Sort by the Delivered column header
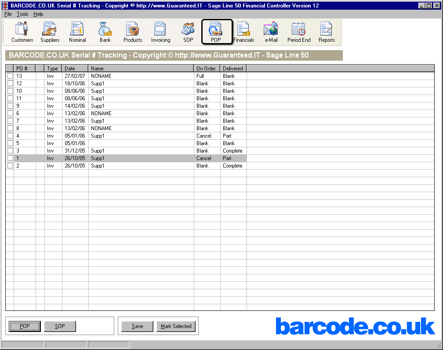The image size is (443, 350). tap(233, 69)
